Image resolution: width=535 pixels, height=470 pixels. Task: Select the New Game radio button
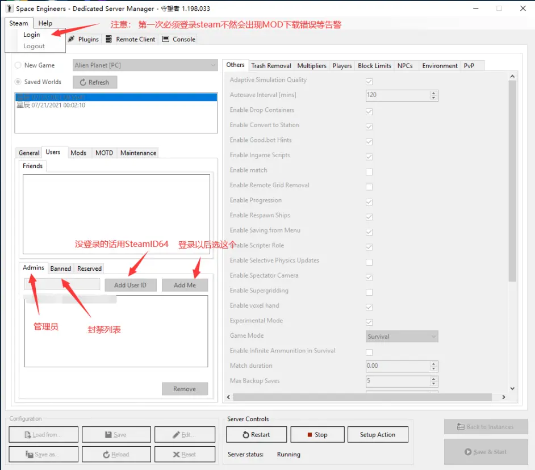(x=18, y=65)
